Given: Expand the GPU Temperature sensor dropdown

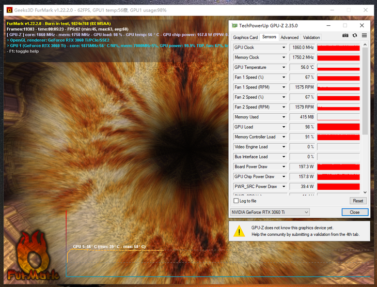Looking at the screenshot, I should click(284, 67).
